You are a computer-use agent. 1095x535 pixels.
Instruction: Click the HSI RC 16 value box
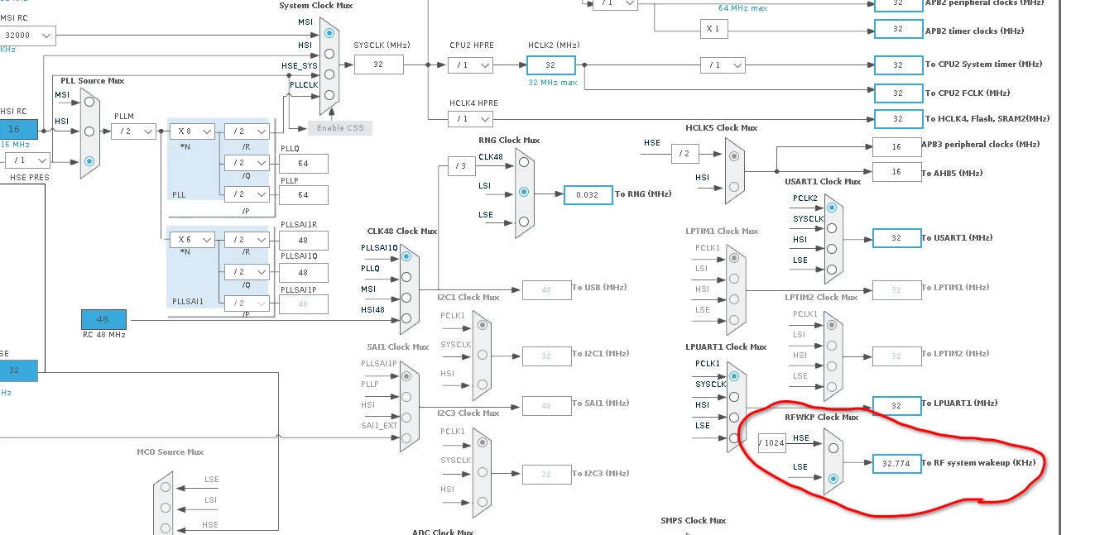tap(18, 129)
